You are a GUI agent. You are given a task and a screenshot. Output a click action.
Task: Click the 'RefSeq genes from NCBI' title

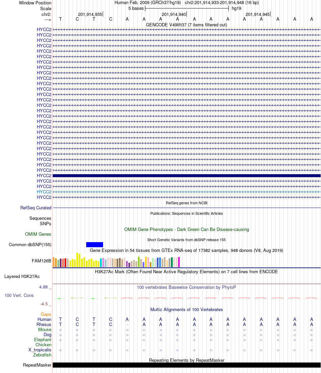point(187,203)
